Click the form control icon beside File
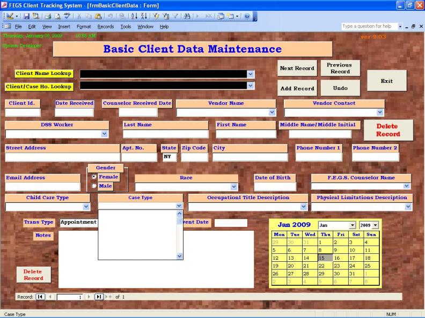Screen dimensions: 425x318 pyautogui.click(x=8, y=27)
